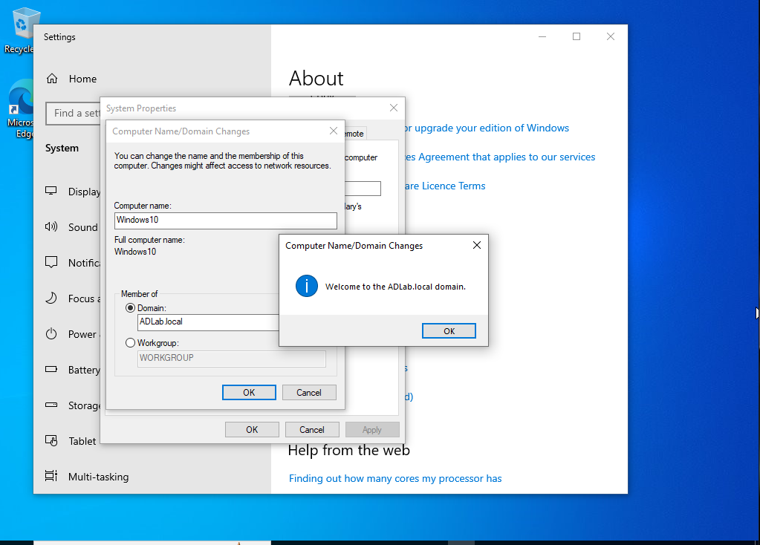760x545 pixels.
Task: Select the Workgroup radio button
Action: tap(130, 343)
